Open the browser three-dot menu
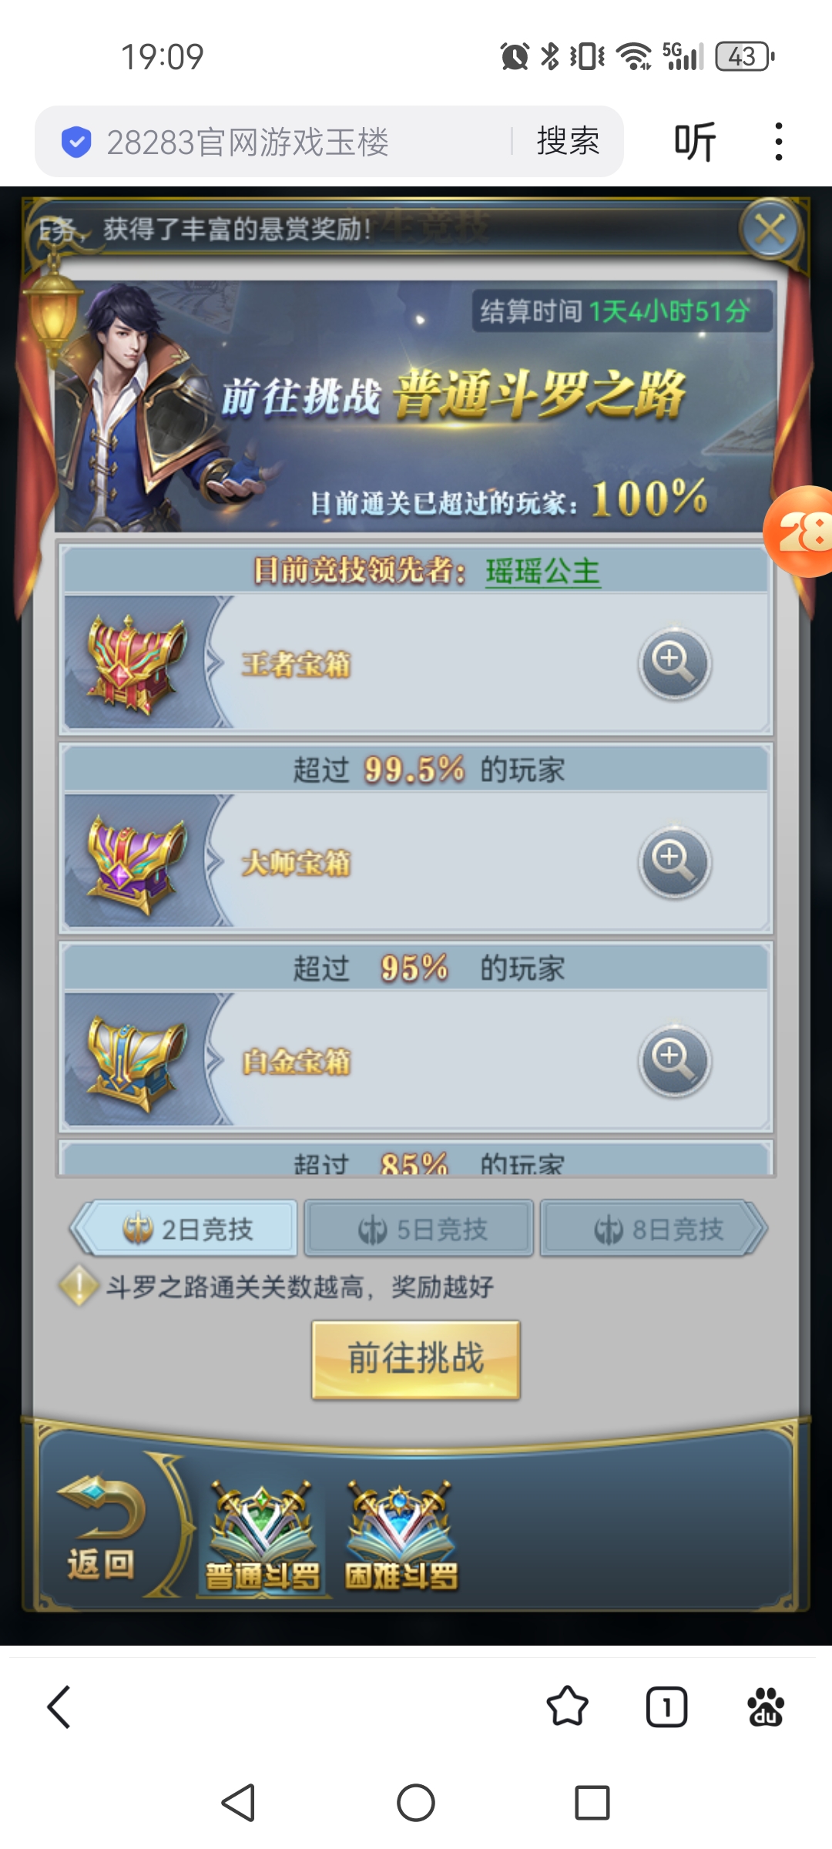Image resolution: width=832 pixels, height=1849 pixels. coord(779,142)
